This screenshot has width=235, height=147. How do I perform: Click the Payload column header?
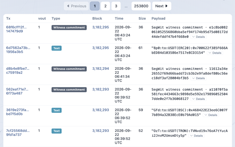[158, 18]
